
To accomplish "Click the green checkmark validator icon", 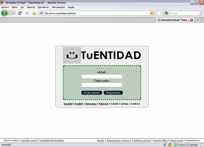I will tap(175, 145).
